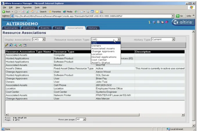
Task: Click the resource export arrow icon
Action: click(11, 45)
